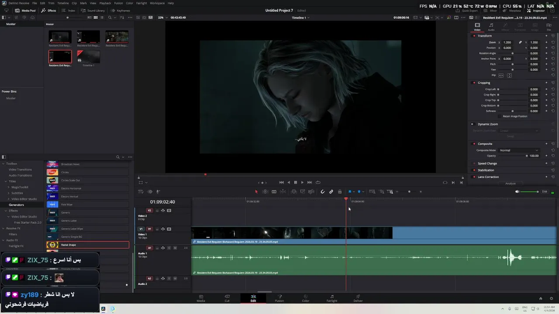Viewport: 559px width, 314px height.
Task: Open the Composite Mode dropdown
Action: click(519, 150)
